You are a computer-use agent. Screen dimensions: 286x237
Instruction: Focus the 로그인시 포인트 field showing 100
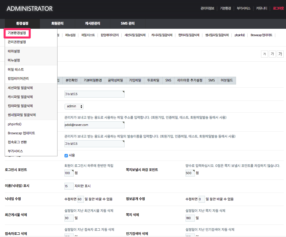tap(69, 173)
